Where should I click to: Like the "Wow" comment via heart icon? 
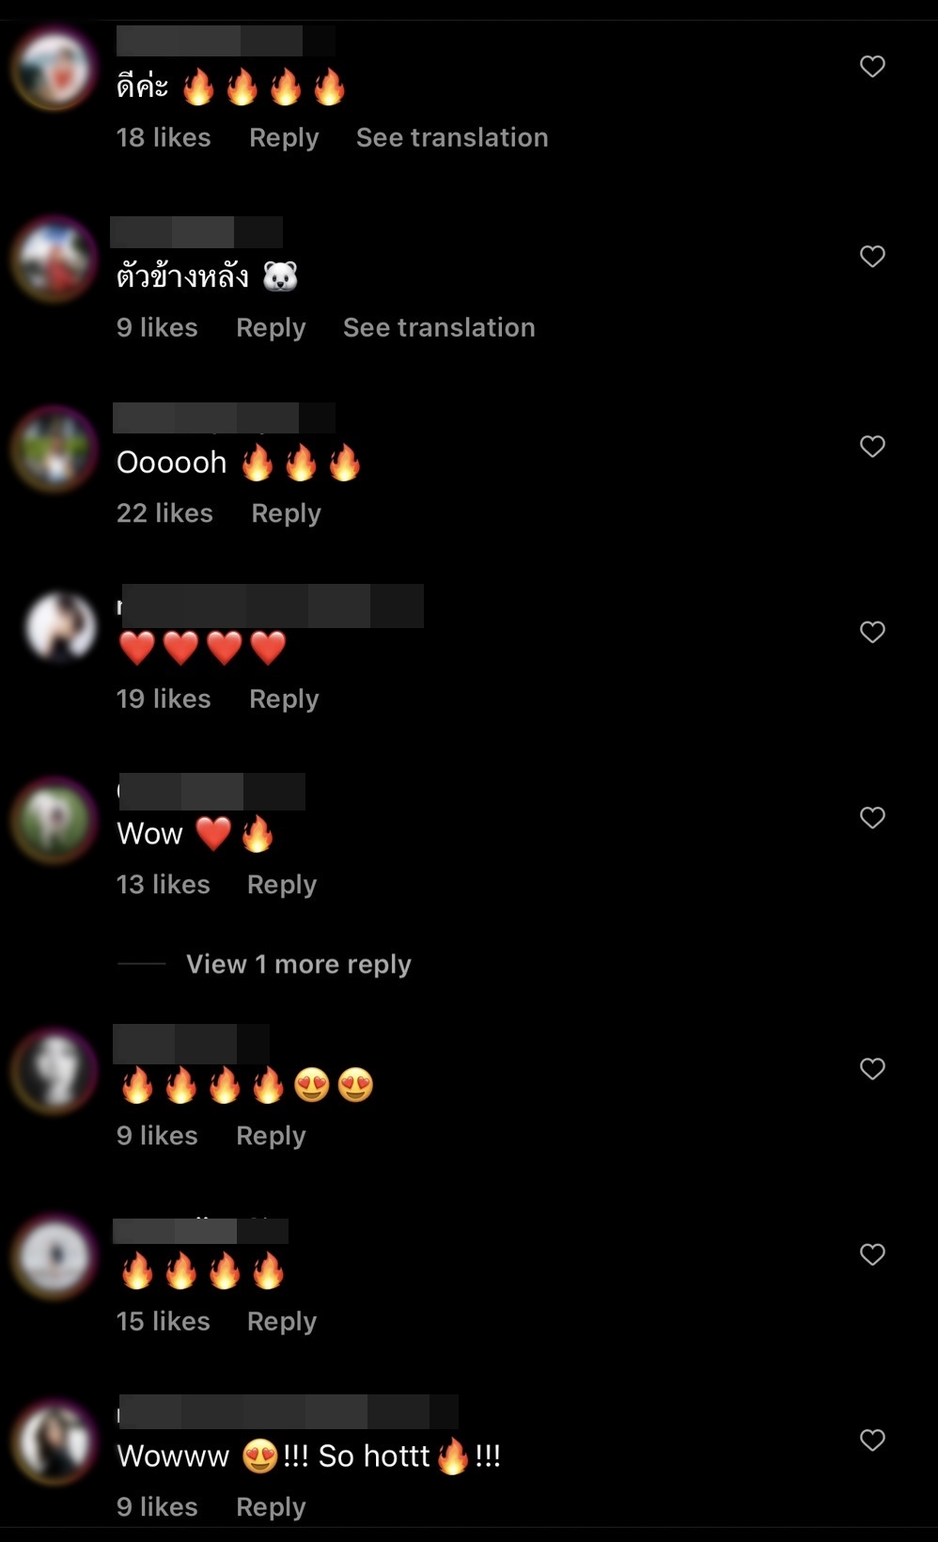click(872, 818)
